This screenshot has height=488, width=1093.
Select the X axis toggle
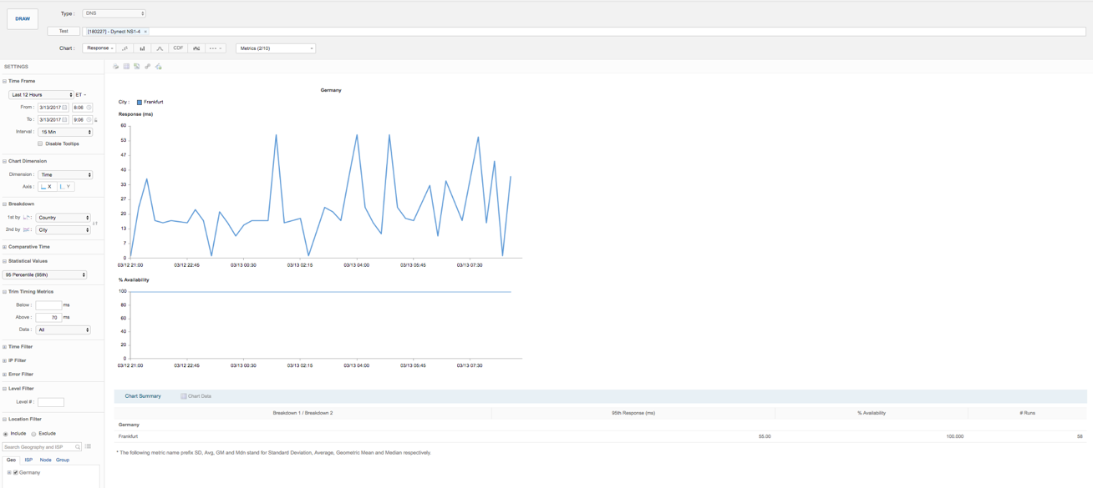(47, 187)
